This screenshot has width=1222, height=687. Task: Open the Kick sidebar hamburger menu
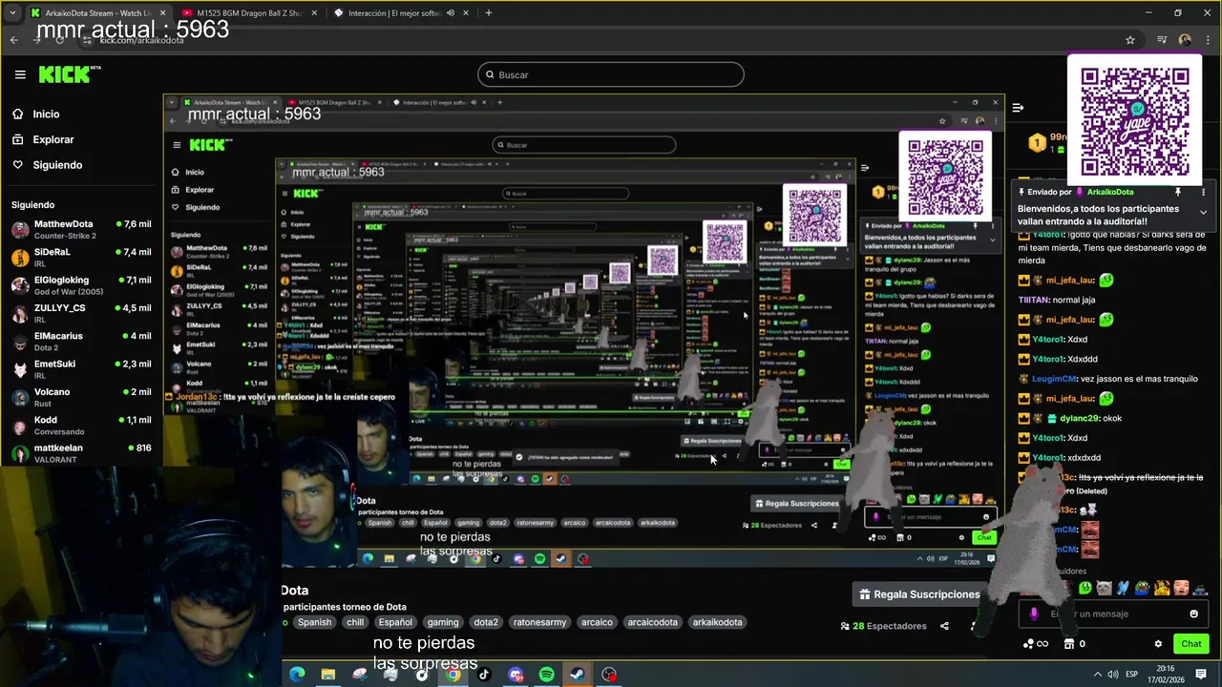pyautogui.click(x=20, y=74)
